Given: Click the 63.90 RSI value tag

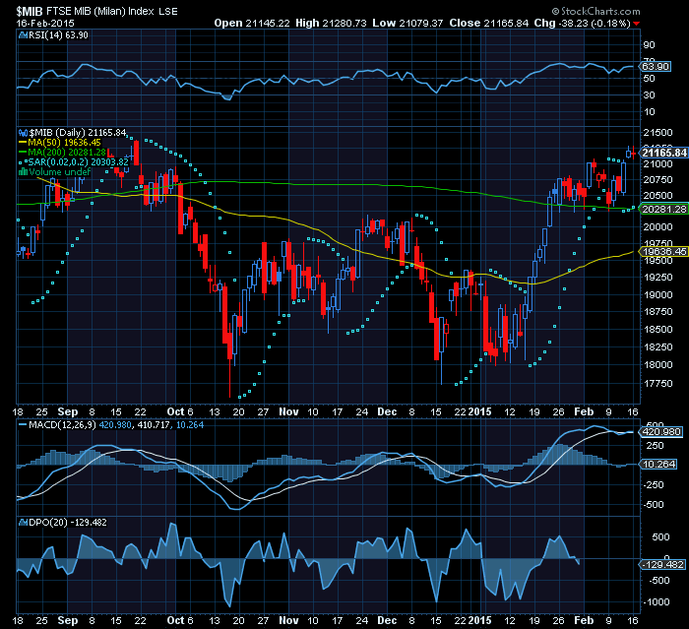Looking at the screenshot, I should tap(656, 66).
